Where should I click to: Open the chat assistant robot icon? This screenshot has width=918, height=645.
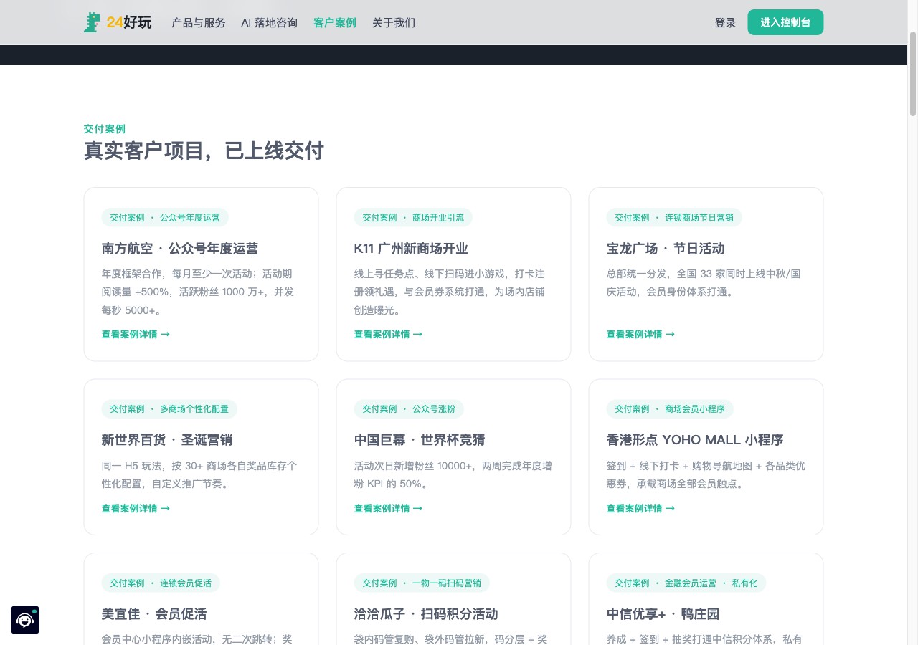pyautogui.click(x=25, y=620)
